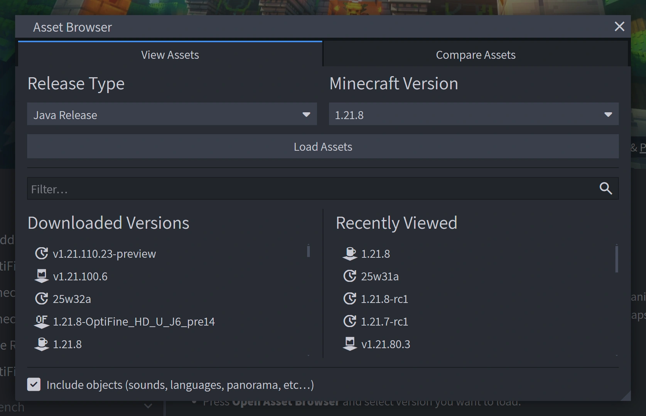The image size is (646, 416).
Task: Click inside the Filter text field
Action: coord(270,189)
